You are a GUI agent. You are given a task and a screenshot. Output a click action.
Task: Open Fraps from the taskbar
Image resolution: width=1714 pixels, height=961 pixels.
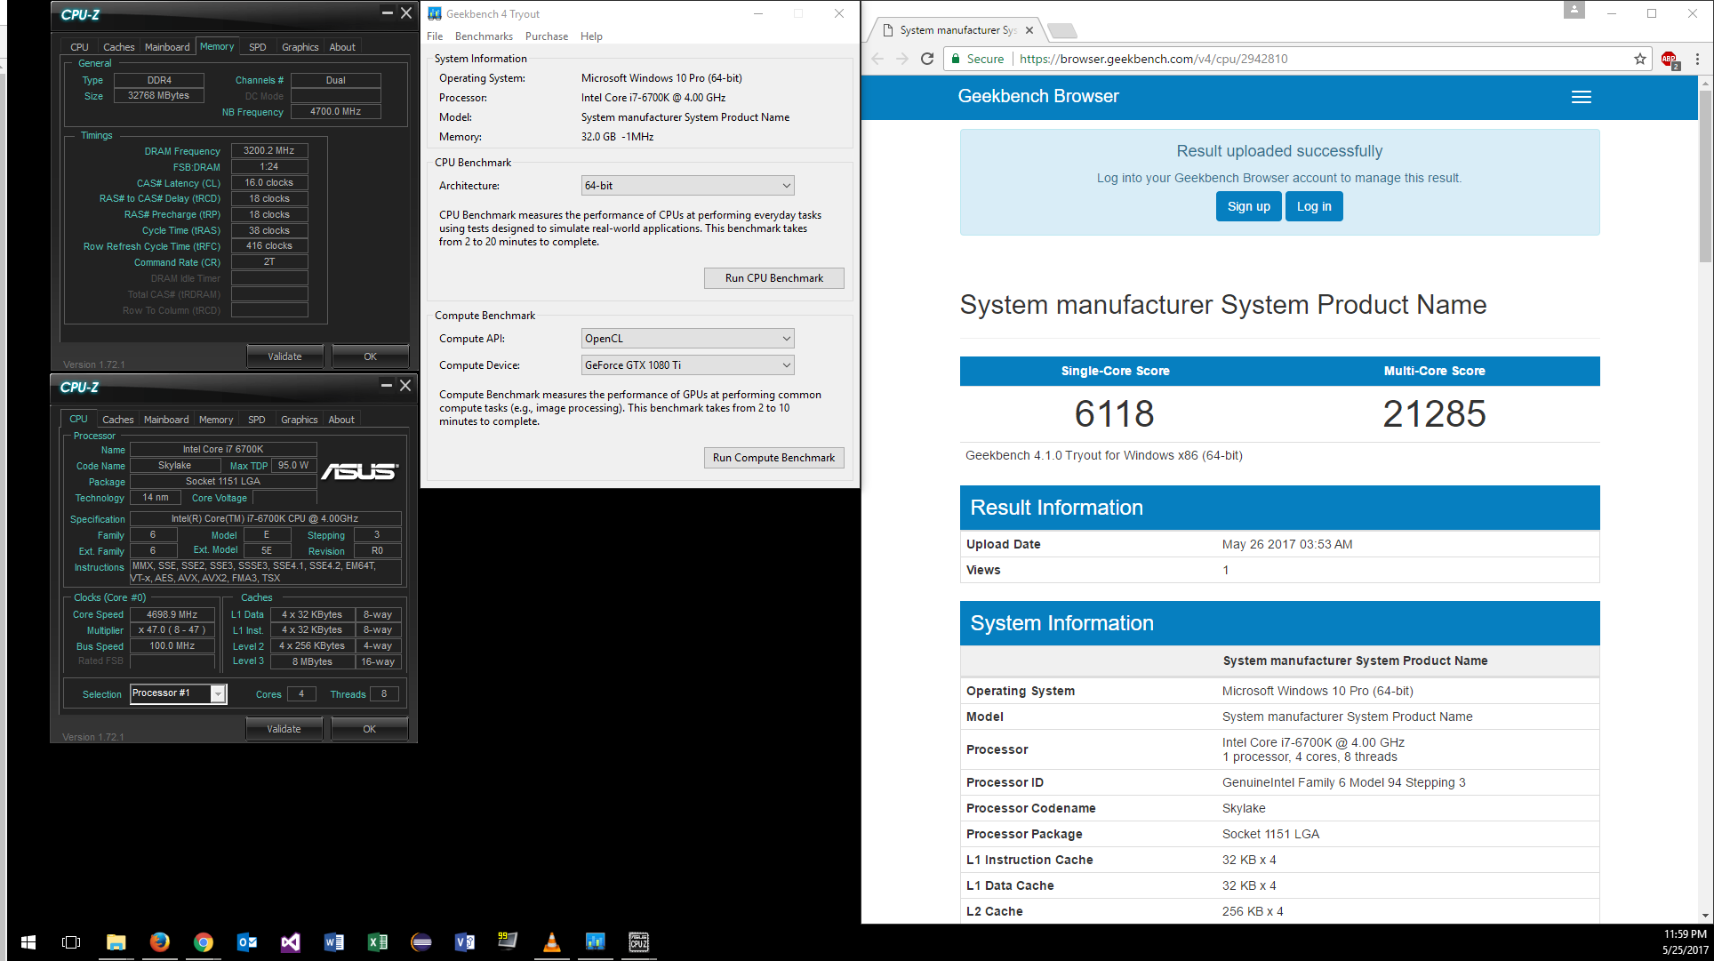(x=509, y=941)
